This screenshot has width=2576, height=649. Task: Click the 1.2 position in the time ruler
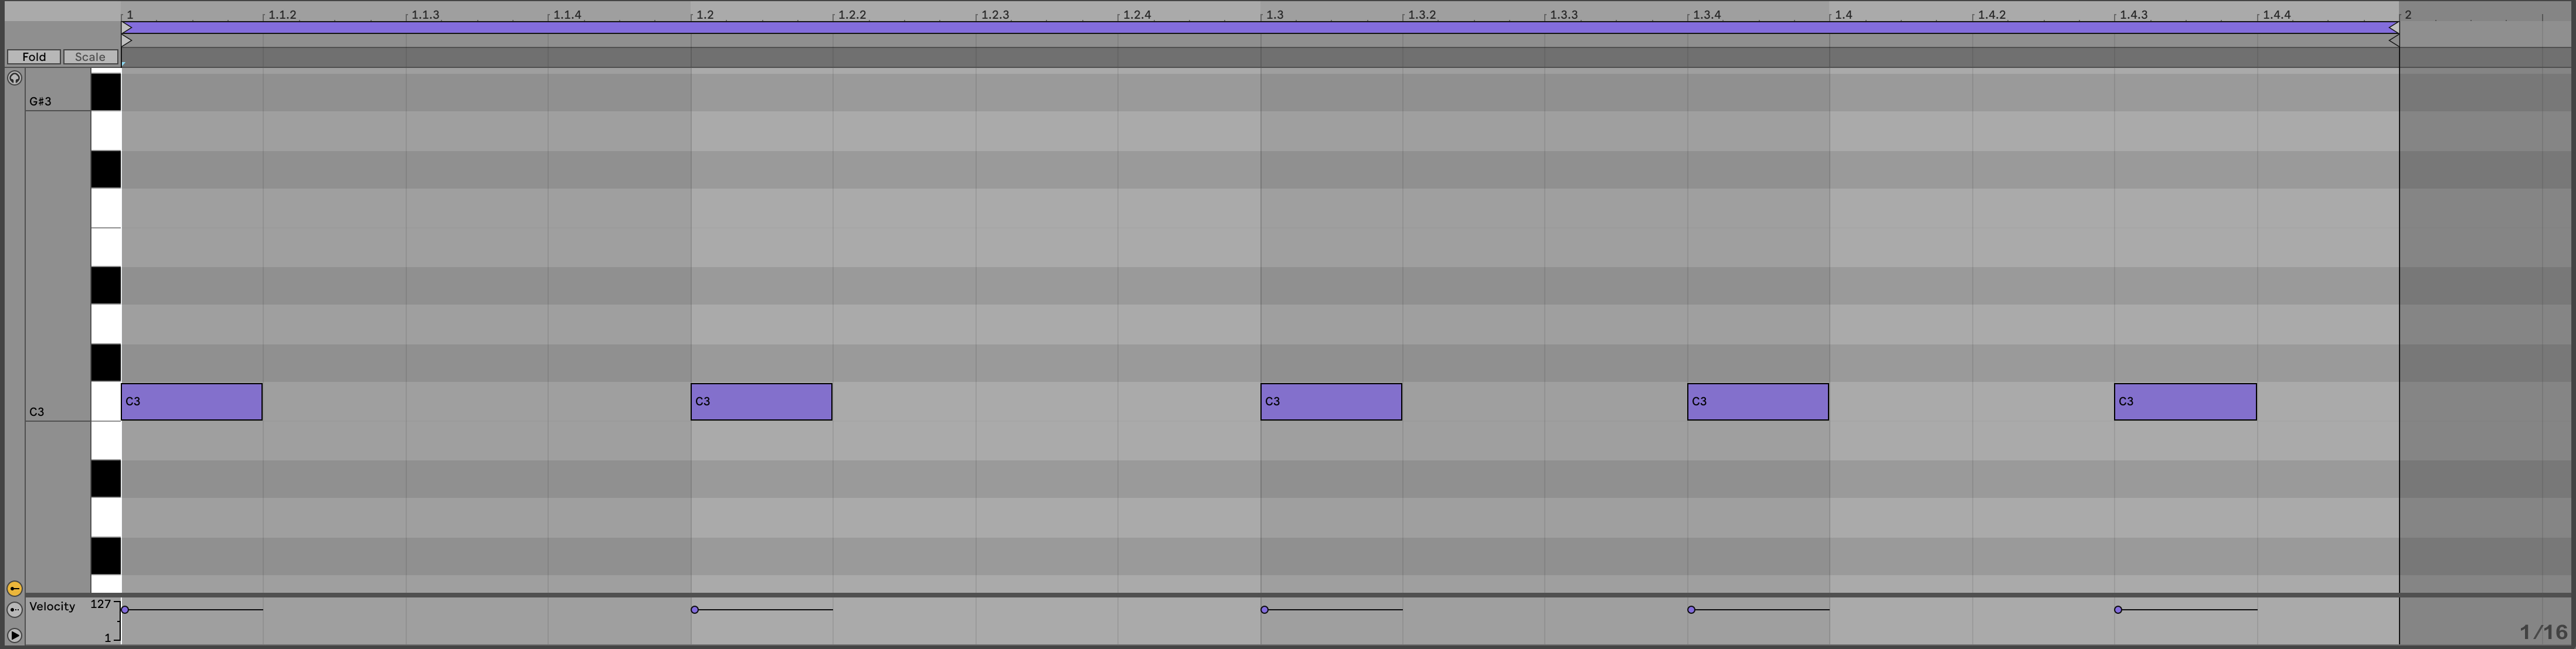(x=704, y=15)
